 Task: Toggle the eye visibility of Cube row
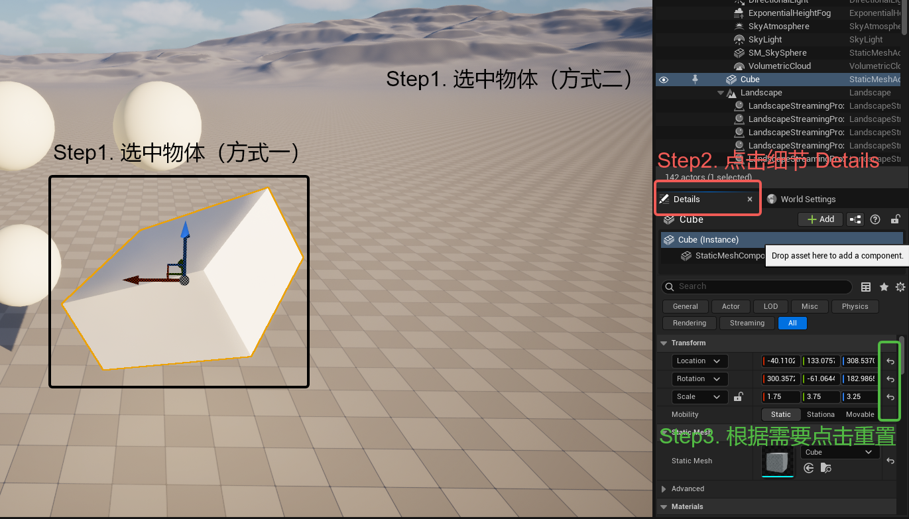point(664,80)
